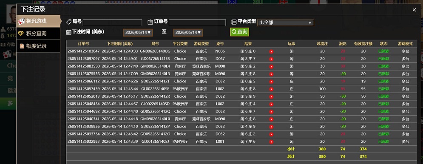Click the 局号 input field

(x=112, y=23)
